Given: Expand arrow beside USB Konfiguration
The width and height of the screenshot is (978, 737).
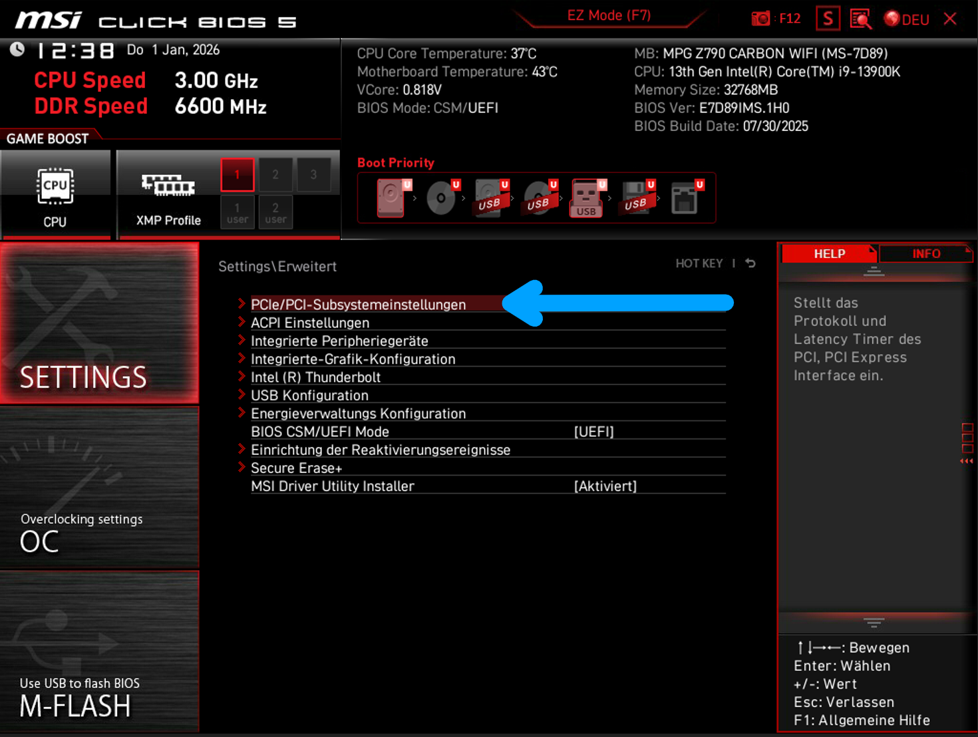Looking at the screenshot, I should (242, 394).
